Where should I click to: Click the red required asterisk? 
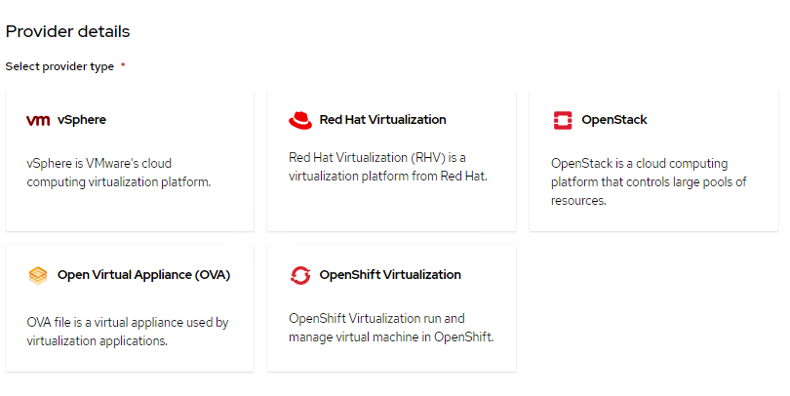tap(123, 65)
